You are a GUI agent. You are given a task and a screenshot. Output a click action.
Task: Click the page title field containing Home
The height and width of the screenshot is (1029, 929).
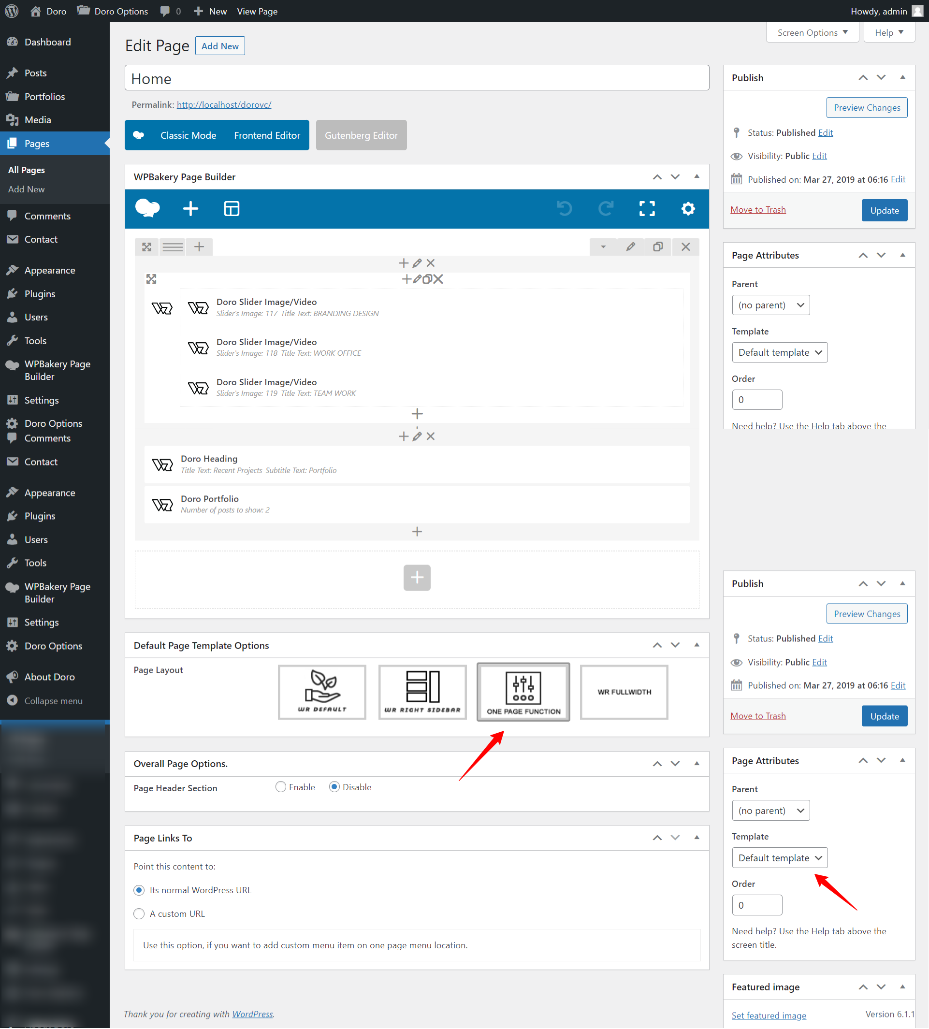click(417, 78)
